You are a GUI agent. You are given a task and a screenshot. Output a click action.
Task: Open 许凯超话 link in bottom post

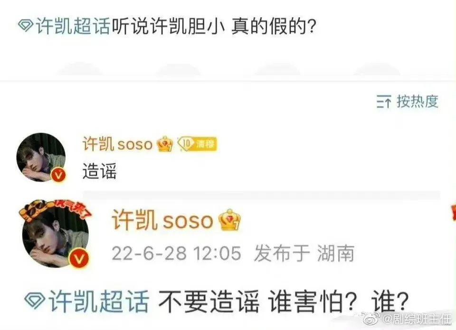99,301
